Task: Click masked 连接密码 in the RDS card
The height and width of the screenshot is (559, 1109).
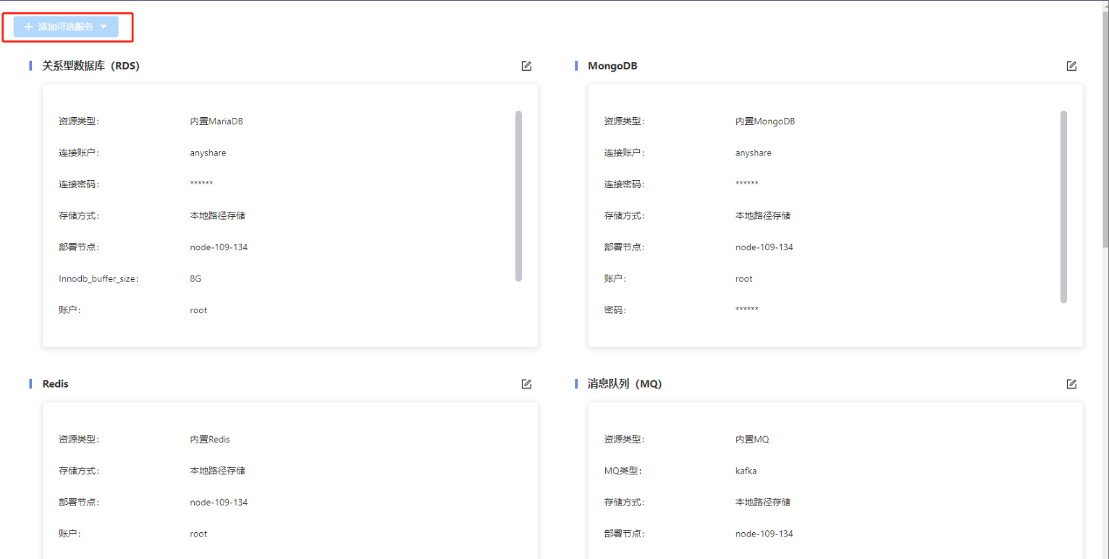Action: (202, 184)
